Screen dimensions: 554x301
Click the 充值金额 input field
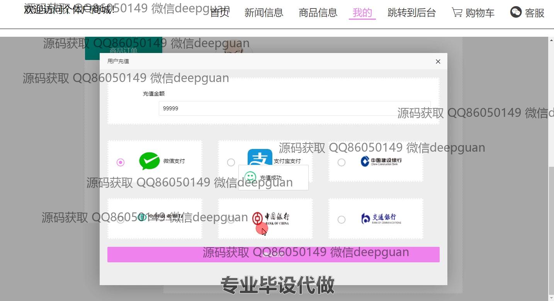294,108
